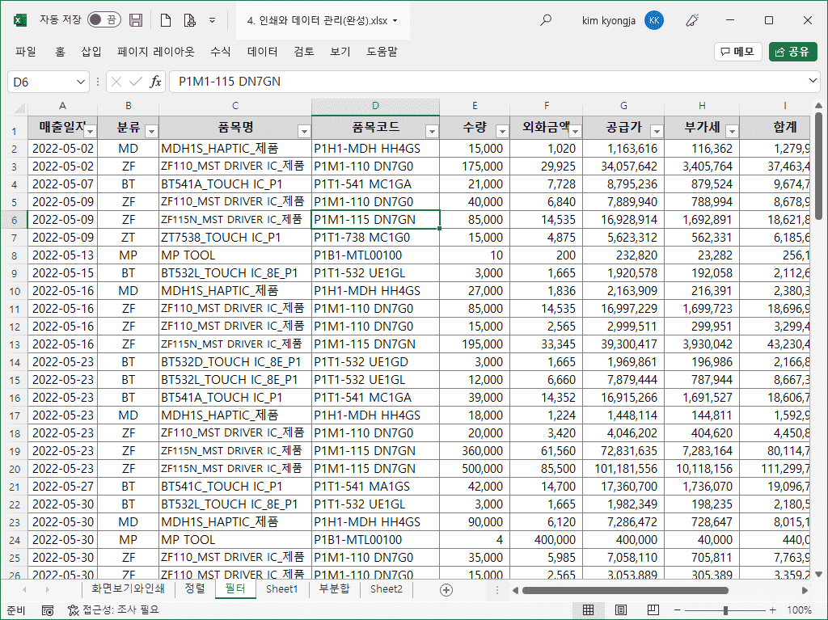Switch to Page Layout view icon
Screen dimensions: 828x620
tap(621, 610)
